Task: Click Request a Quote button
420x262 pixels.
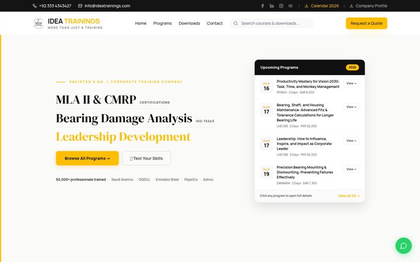Action: [x=366, y=23]
